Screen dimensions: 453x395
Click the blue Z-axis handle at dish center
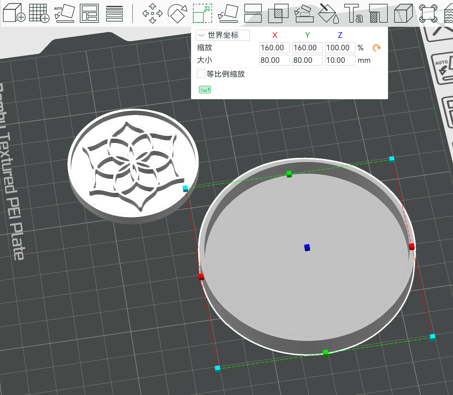click(307, 248)
